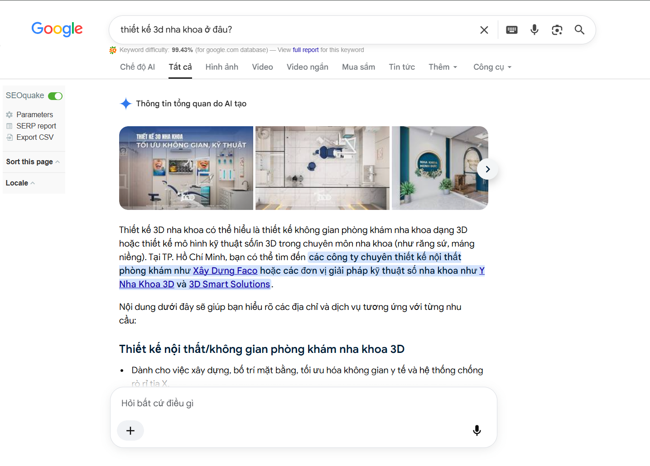The height and width of the screenshot is (466, 650).
Task: Expand the Sort this page section
Action: click(x=33, y=162)
